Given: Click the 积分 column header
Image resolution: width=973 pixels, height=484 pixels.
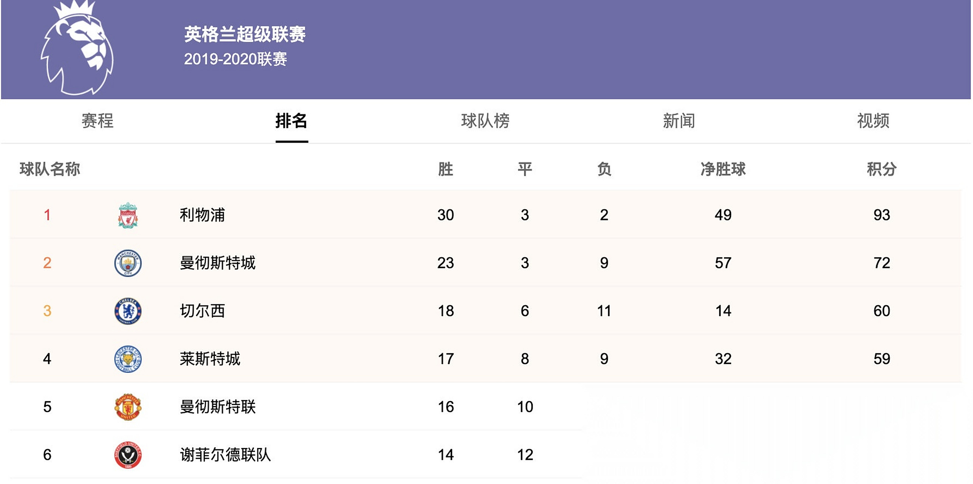Looking at the screenshot, I should [882, 169].
